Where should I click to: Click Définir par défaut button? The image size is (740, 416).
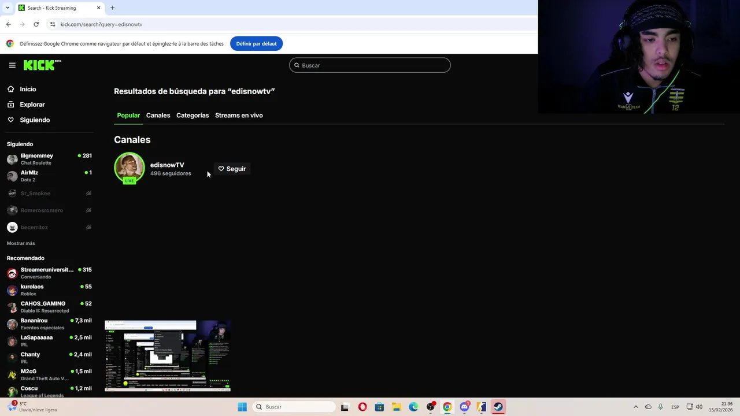256,43
